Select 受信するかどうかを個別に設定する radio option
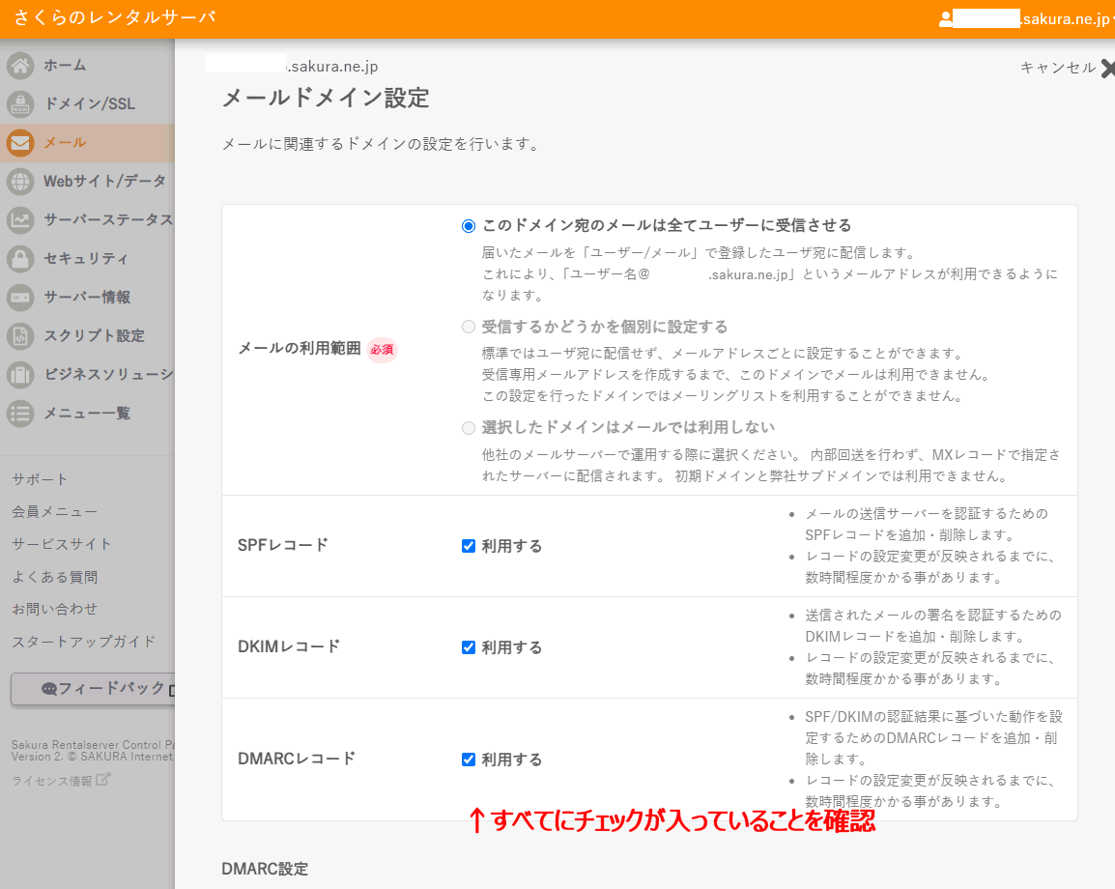Viewport: 1115px width, 889px height. pos(469,328)
